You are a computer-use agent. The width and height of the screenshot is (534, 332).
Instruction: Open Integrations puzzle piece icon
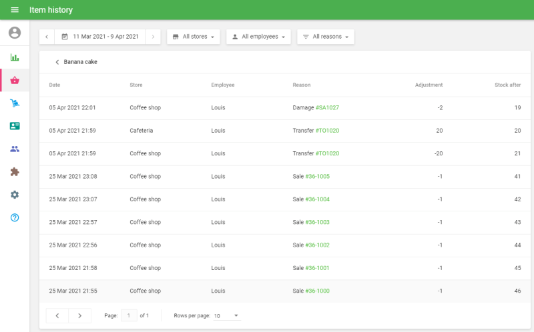15,172
